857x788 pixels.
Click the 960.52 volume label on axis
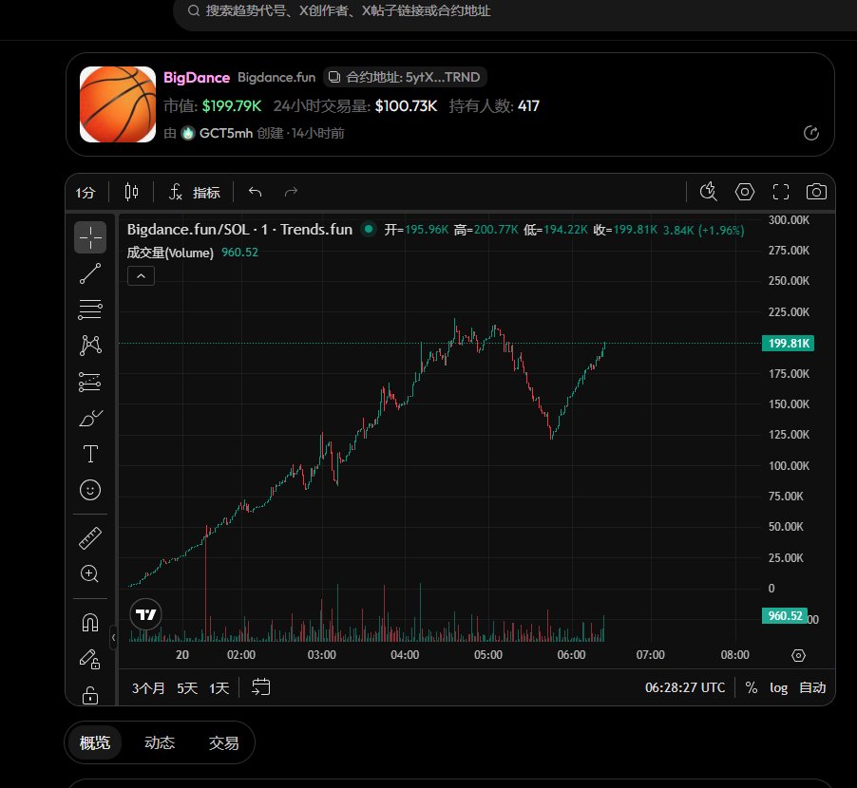[784, 616]
